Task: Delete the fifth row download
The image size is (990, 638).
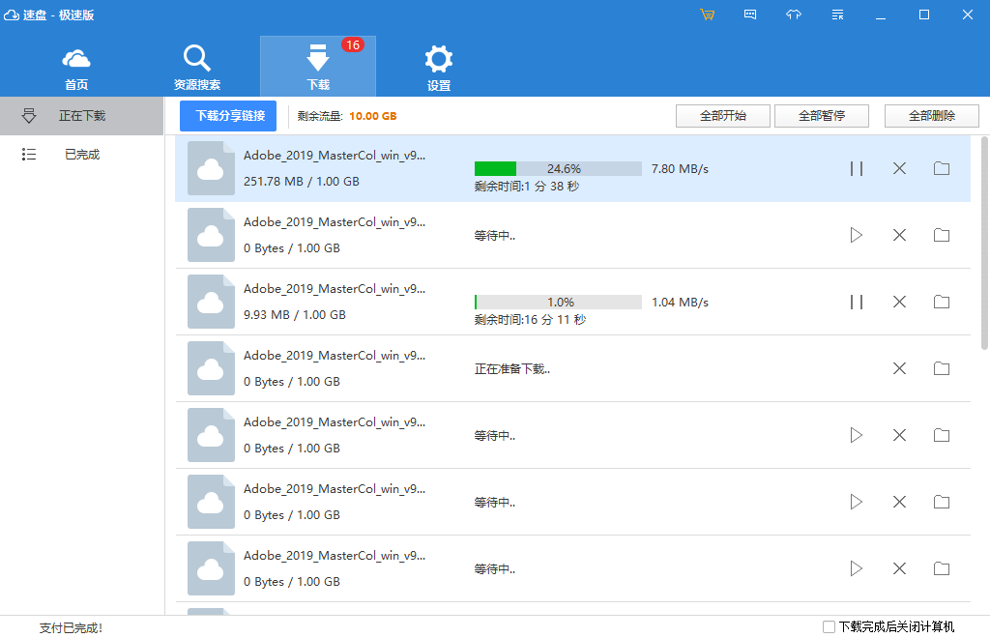Action: click(900, 435)
